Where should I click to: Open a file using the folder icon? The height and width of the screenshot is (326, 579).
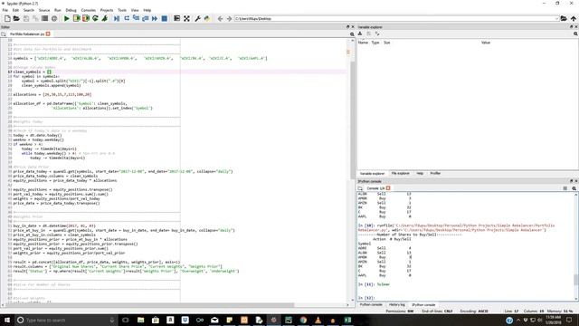tap(16, 18)
